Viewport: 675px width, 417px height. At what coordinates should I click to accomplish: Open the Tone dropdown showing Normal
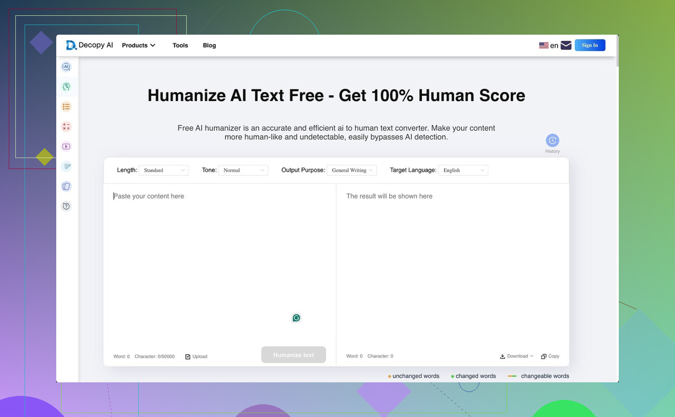pos(243,170)
